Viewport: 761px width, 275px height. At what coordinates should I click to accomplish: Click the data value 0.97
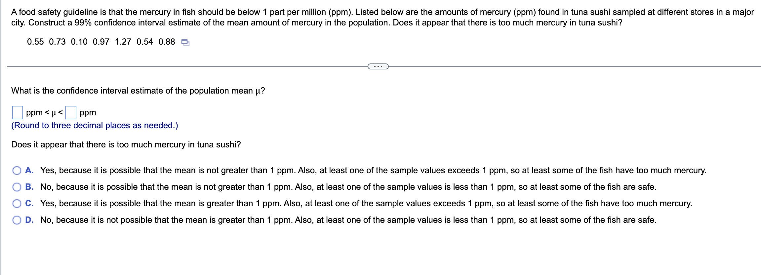pyautogui.click(x=101, y=42)
